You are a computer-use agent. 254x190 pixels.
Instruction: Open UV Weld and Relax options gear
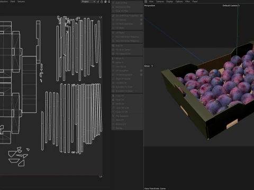141,24
